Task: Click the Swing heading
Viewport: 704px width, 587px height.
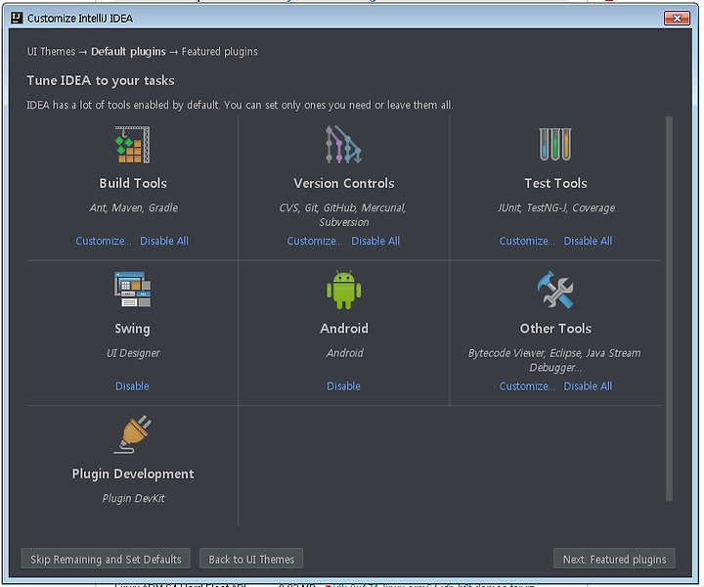Action: [x=132, y=329]
